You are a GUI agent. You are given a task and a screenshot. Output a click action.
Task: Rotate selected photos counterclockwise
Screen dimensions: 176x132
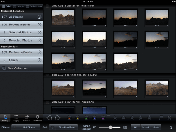[x=49, y=118]
